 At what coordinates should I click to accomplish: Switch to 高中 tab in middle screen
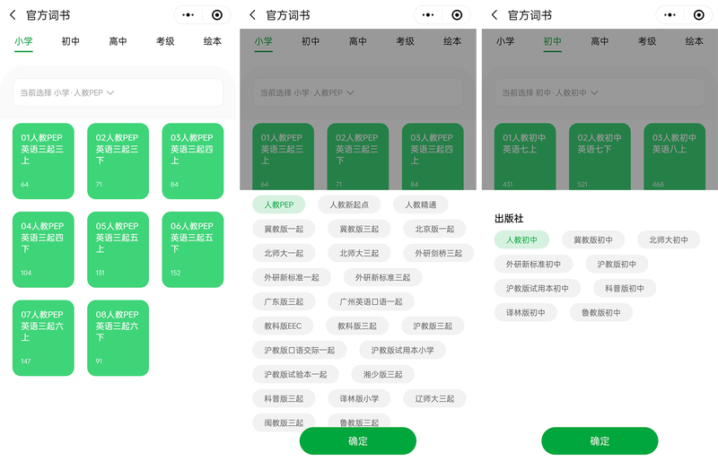357,41
